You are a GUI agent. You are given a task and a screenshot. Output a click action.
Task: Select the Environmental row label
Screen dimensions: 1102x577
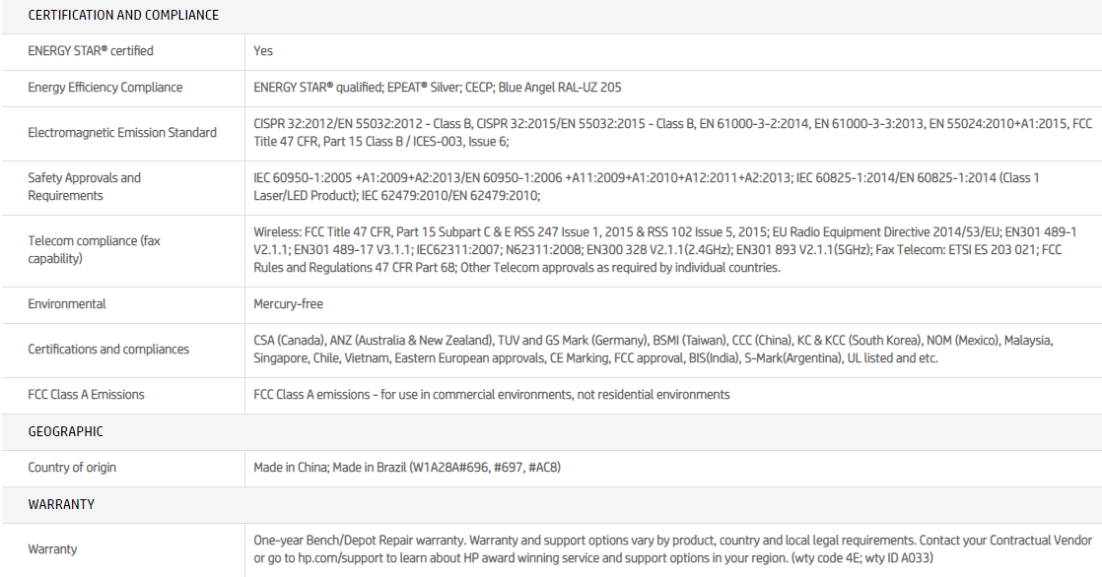(67, 304)
